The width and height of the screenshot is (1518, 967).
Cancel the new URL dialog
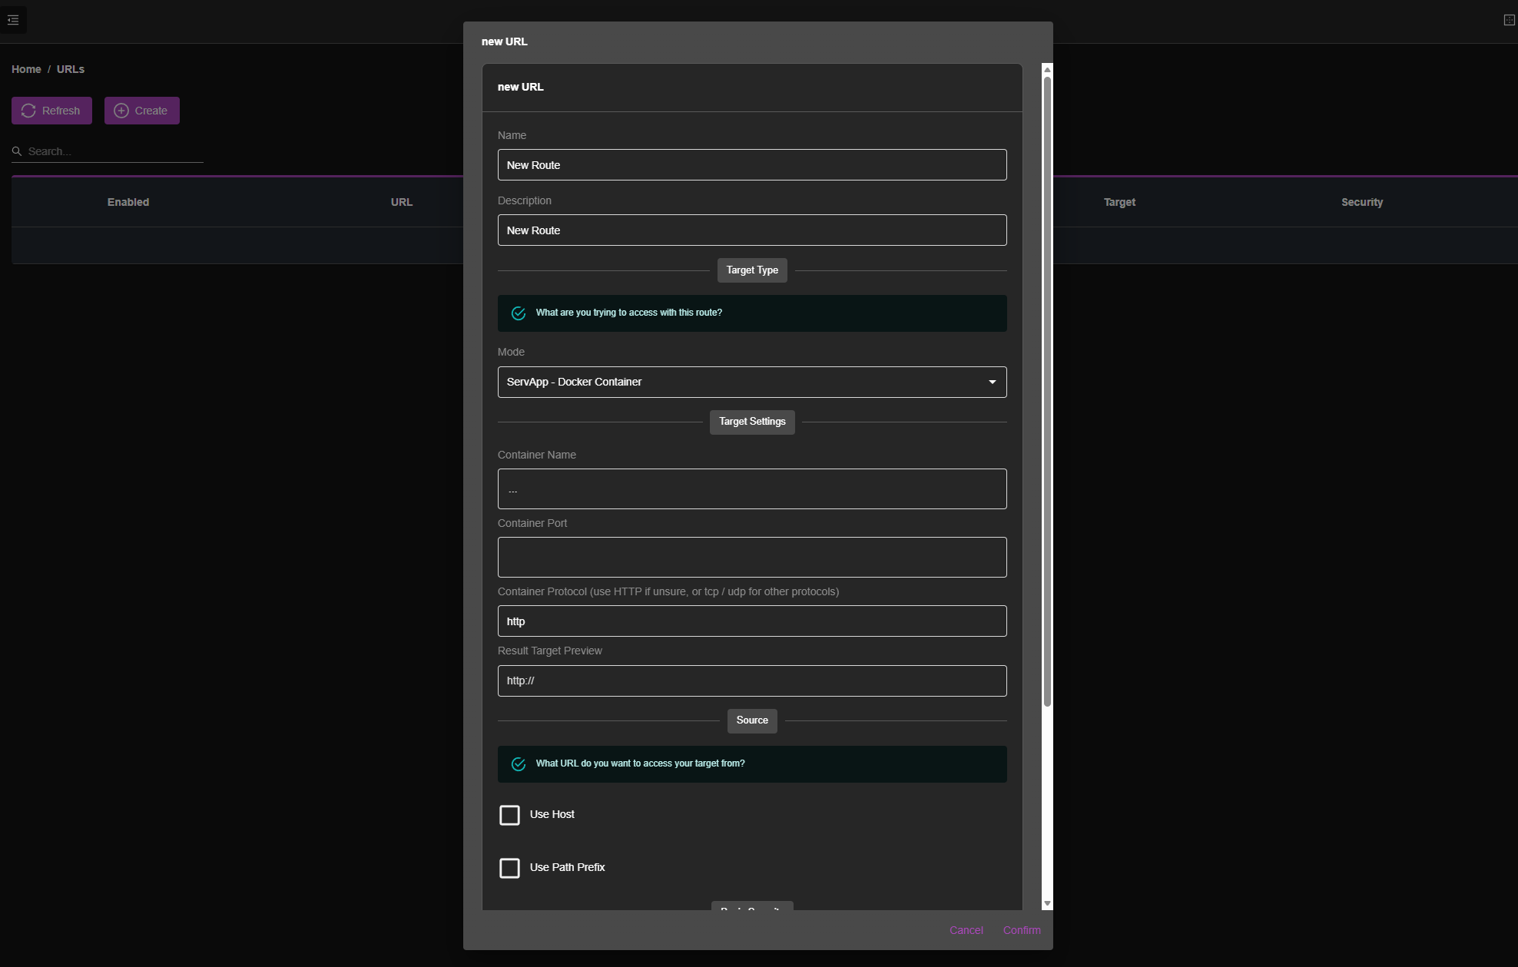point(966,930)
